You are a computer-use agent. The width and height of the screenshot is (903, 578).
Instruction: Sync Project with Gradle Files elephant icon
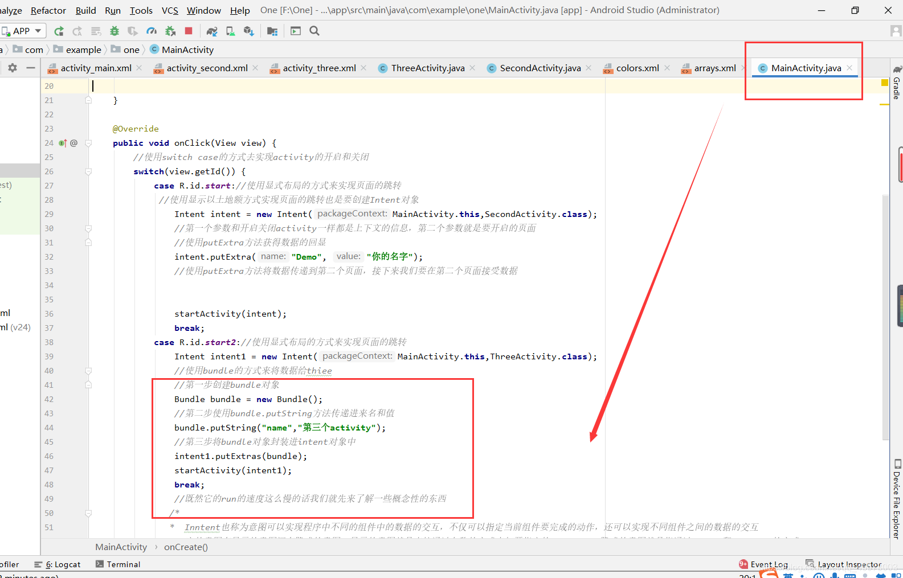tap(212, 31)
